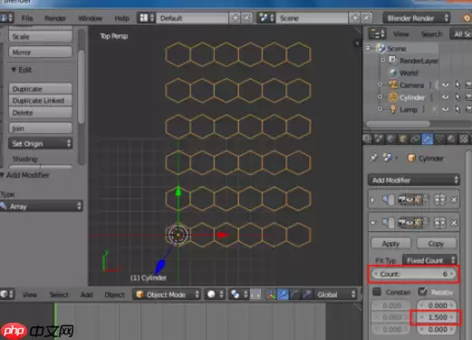Open the 3D View Select menu
The image size is (472, 340).
point(59,295)
